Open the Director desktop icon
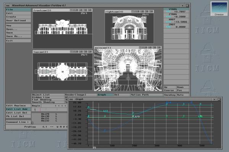Viewport: 229px width, 152px height. pyautogui.click(x=219, y=8)
